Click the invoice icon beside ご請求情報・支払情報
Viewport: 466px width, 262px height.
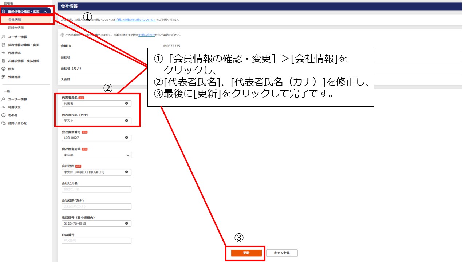[x=3, y=61]
